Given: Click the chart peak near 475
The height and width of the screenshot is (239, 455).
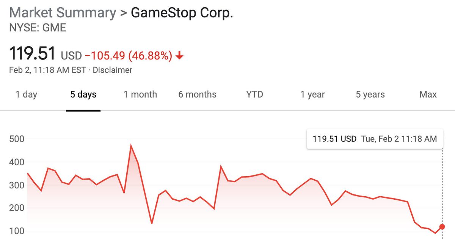Looking at the screenshot, I should [131, 144].
